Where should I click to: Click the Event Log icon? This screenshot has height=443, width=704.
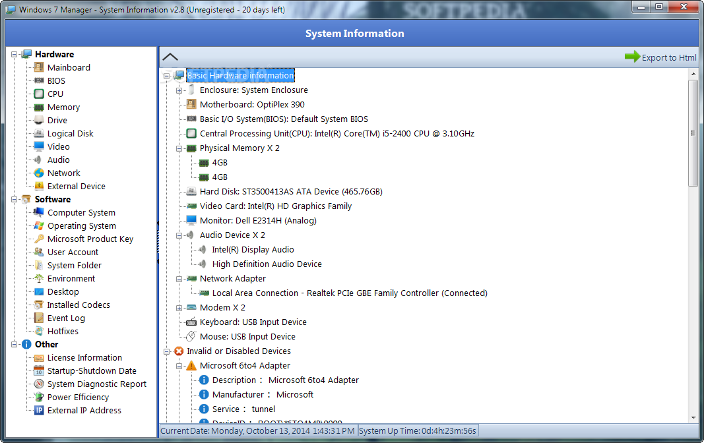click(x=39, y=318)
